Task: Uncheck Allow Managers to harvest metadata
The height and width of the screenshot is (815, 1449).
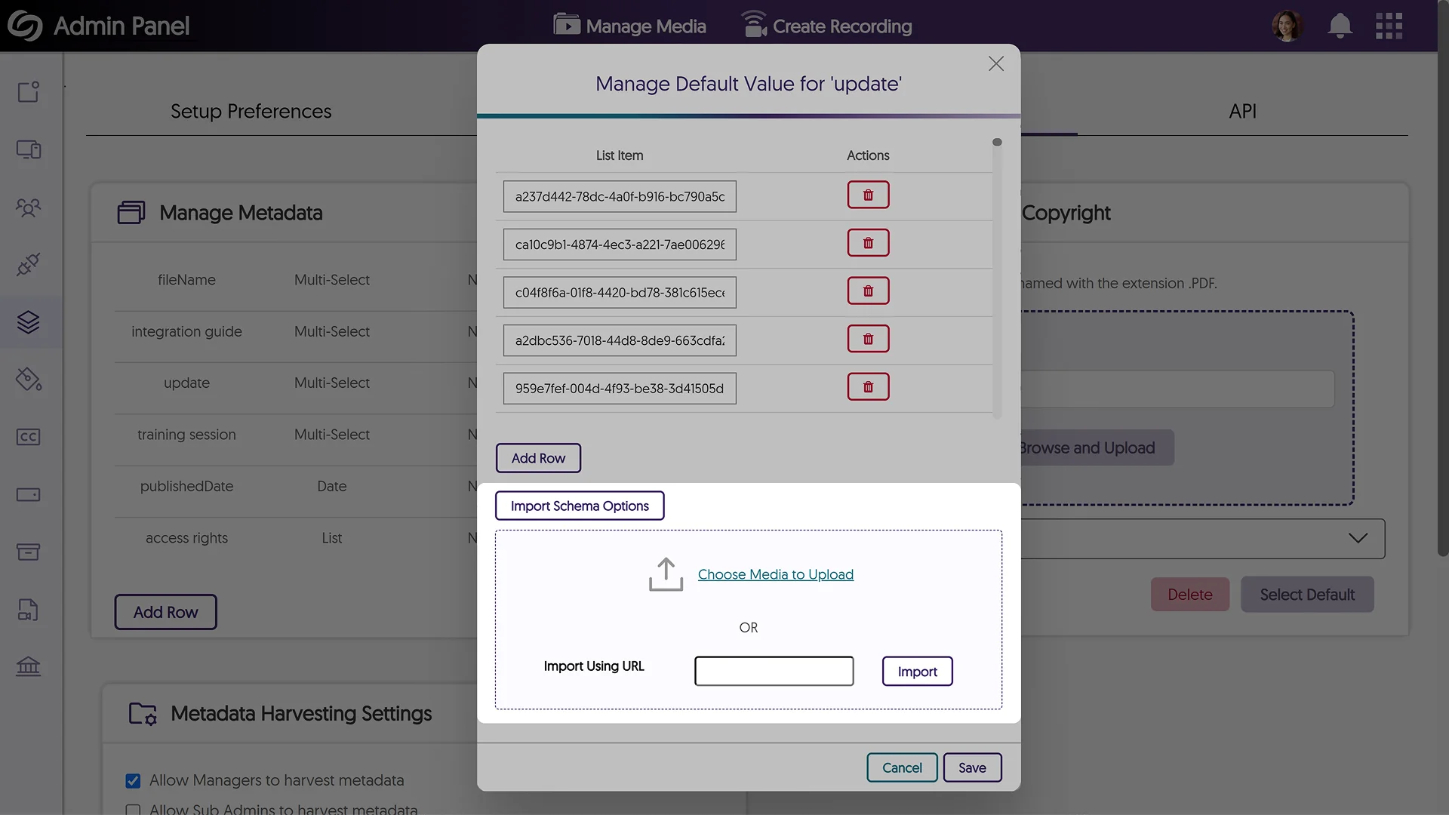Action: coord(133,781)
